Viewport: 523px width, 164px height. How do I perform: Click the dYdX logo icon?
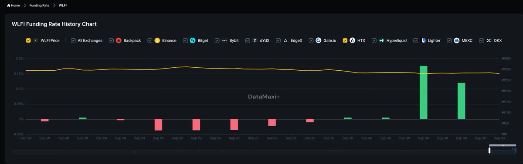(255, 40)
